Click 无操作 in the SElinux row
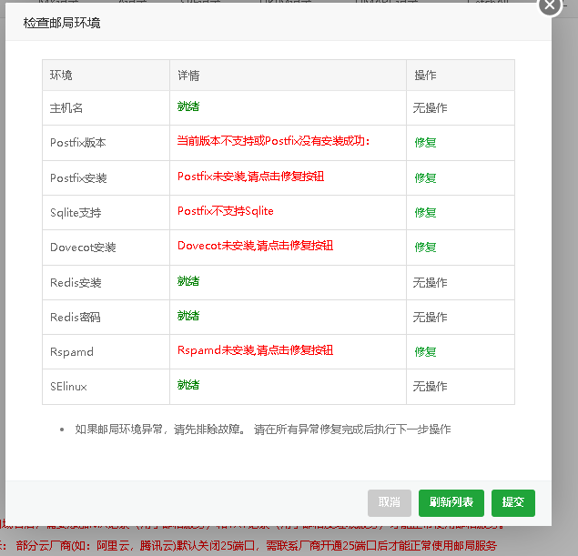Viewport: 578px width, 556px height. tap(430, 387)
